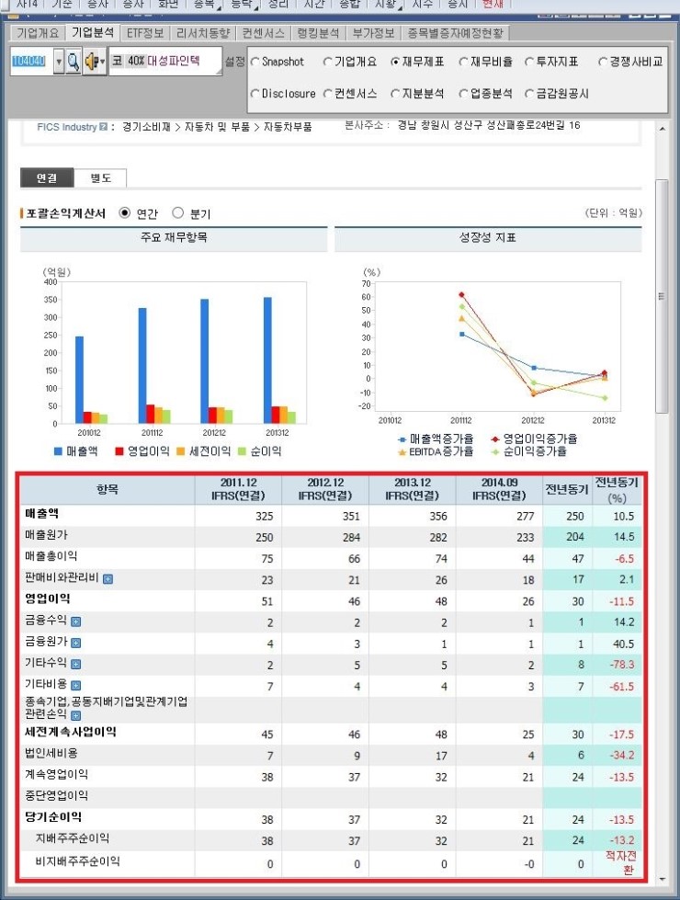Select the 재무비율 radio option

pyautogui.click(x=463, y=62)
